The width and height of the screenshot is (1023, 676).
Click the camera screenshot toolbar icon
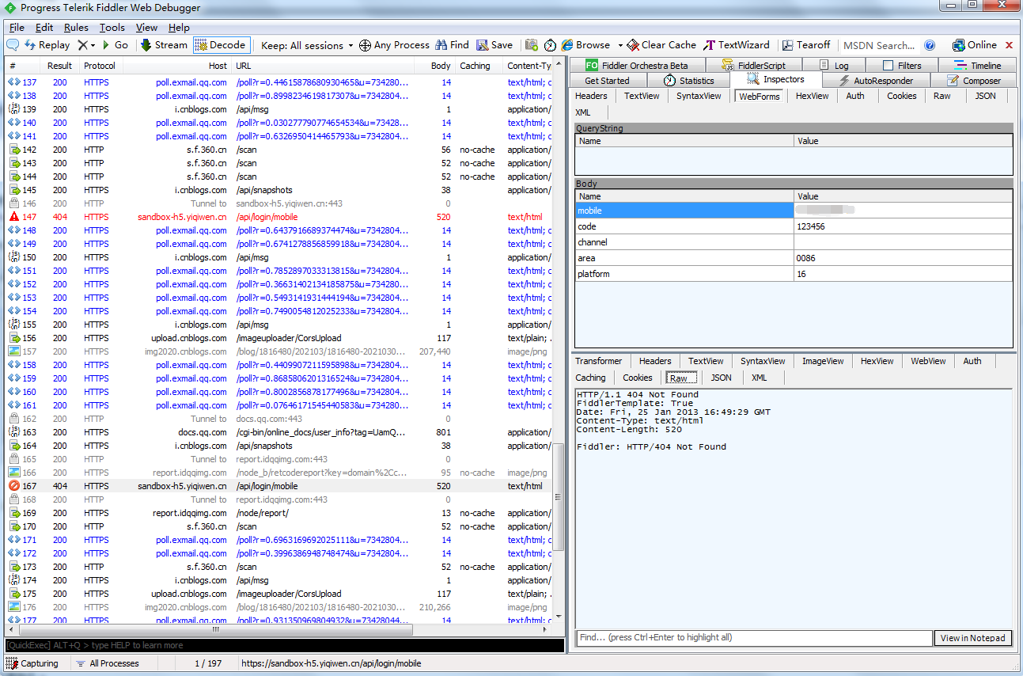tap(532, 45)
